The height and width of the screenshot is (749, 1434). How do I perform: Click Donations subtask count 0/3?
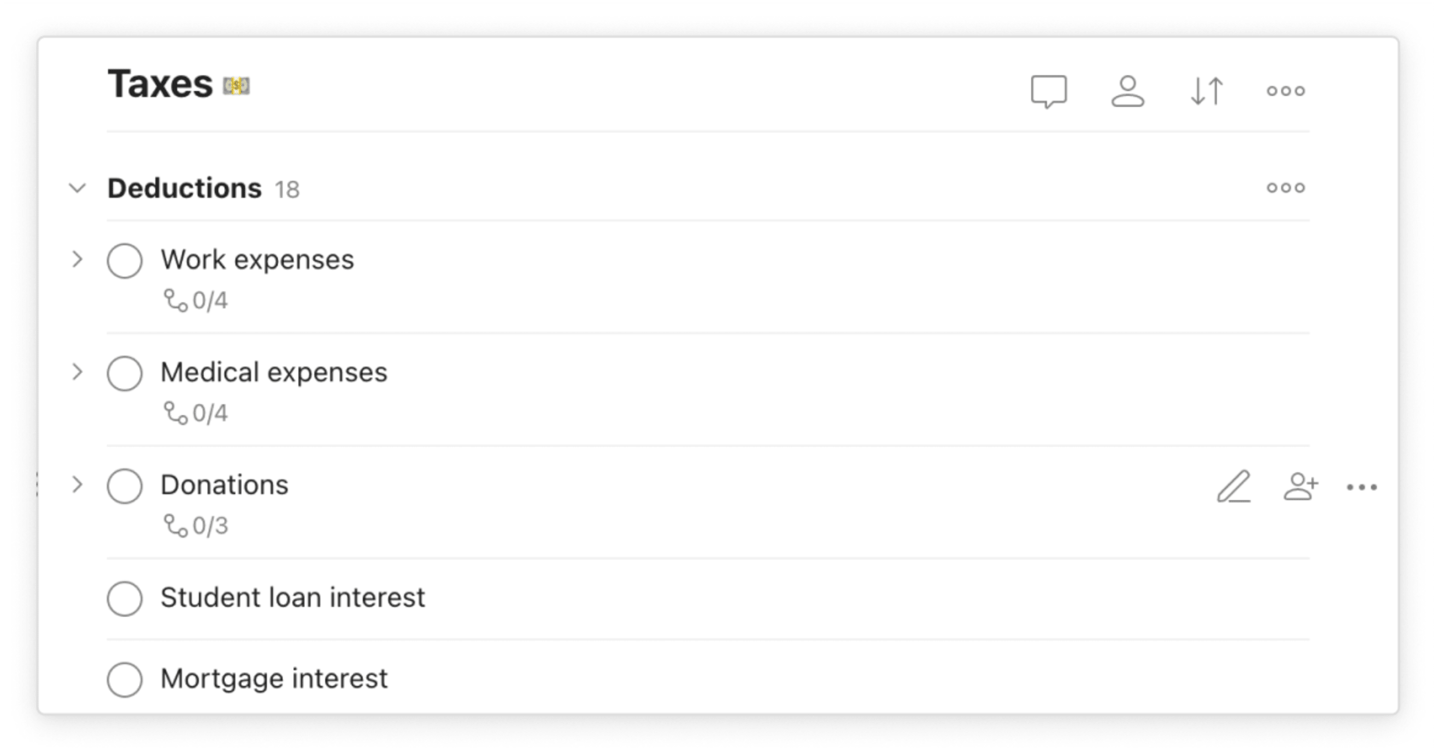point(196,526)
